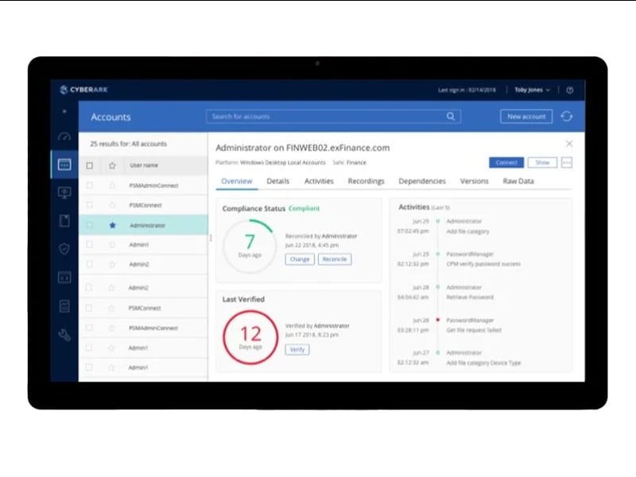Viewport: 636px width, 477px height.
Task: Click the vertical dots panel resize handle
Action: point(211,238)
